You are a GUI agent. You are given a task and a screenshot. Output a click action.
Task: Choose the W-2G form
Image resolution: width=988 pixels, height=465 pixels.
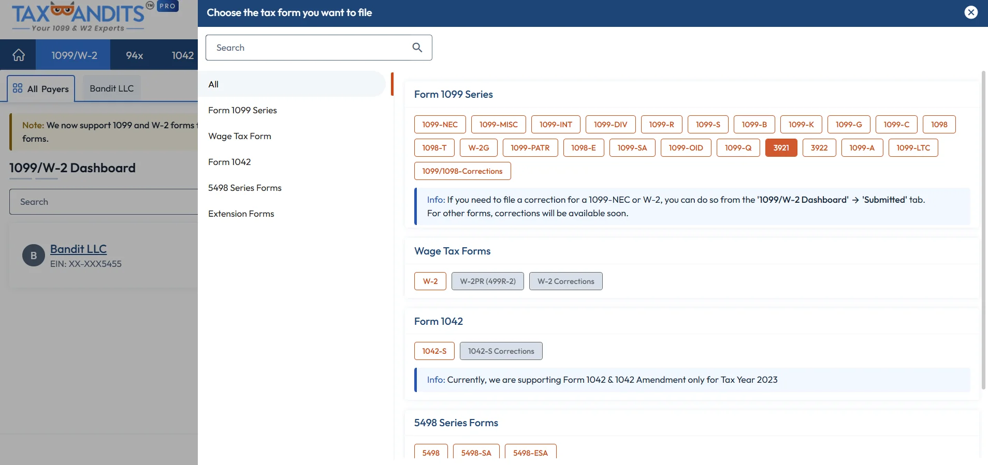coord(478,148)
